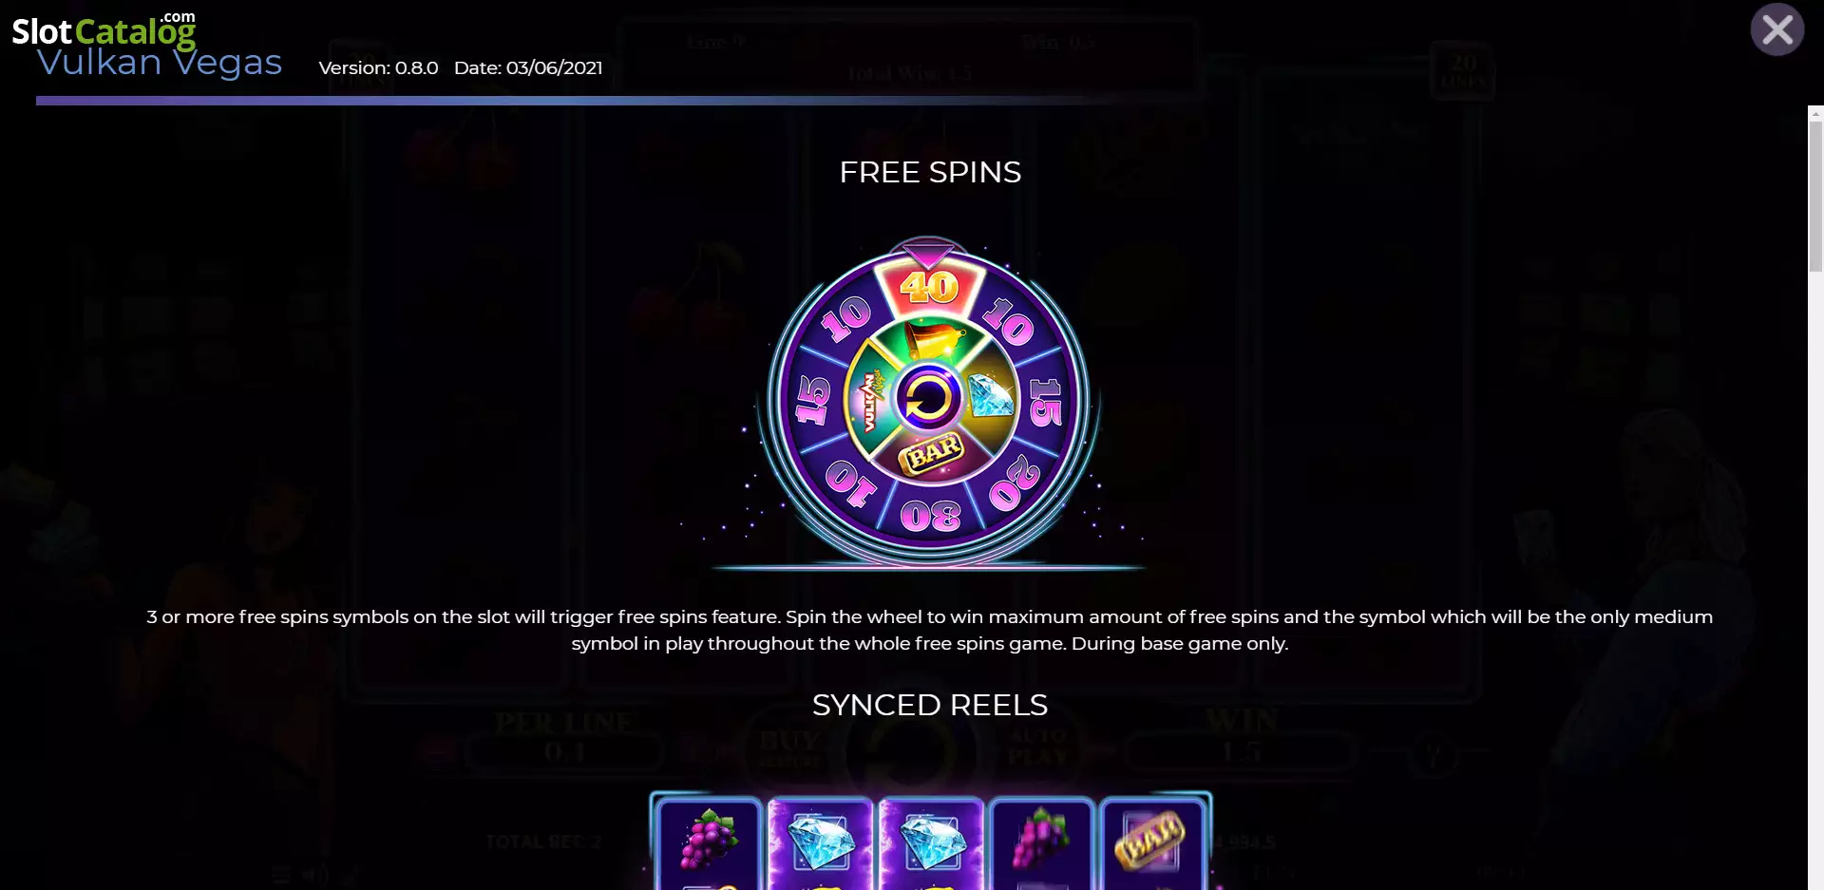Select the 40 free spins wheel segment
The width and height of the screenshot is (1824, 890).
tap(929, 286)
